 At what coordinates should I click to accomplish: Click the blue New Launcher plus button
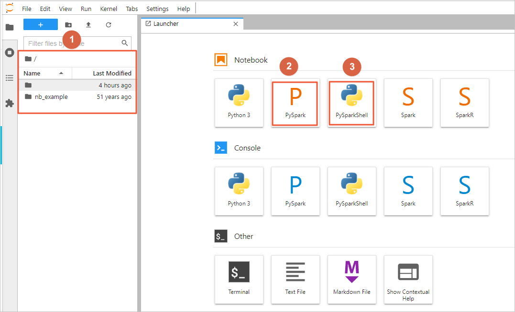coord(40,24)
